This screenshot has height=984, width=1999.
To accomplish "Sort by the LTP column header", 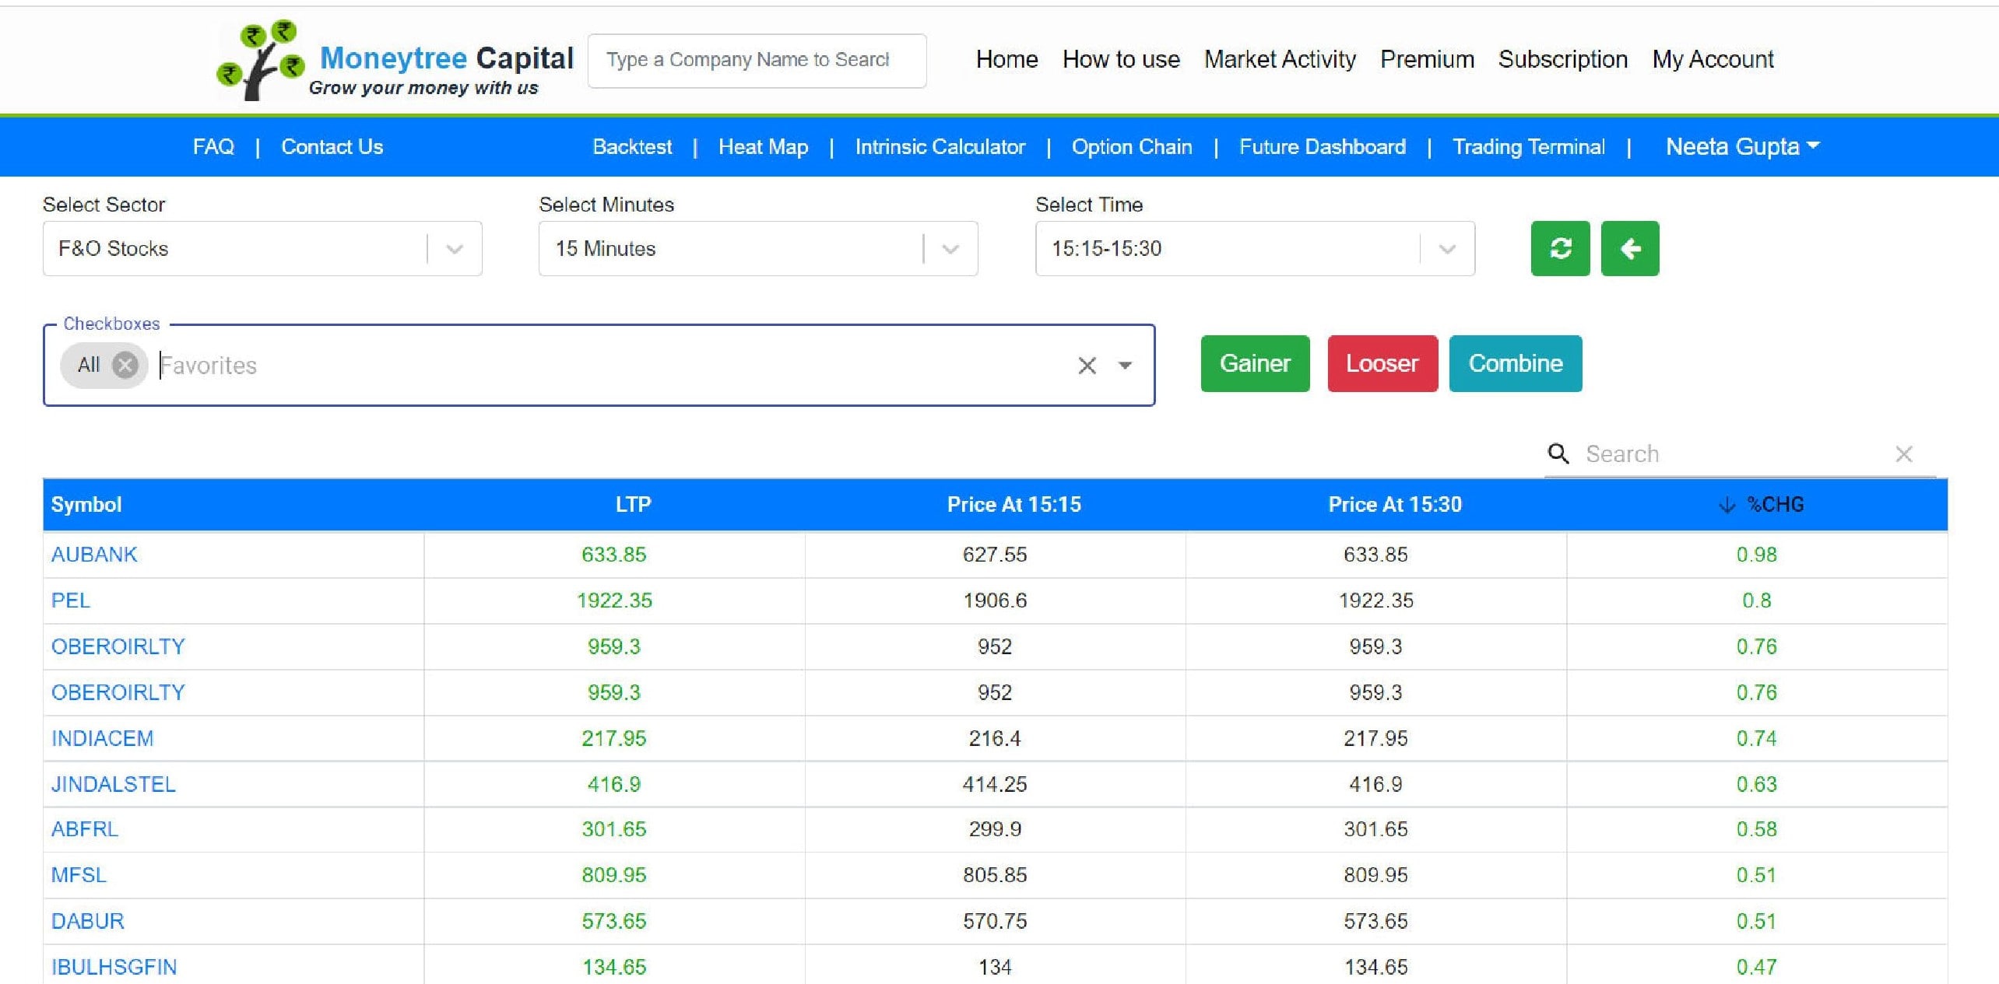I will click(633, 505).
